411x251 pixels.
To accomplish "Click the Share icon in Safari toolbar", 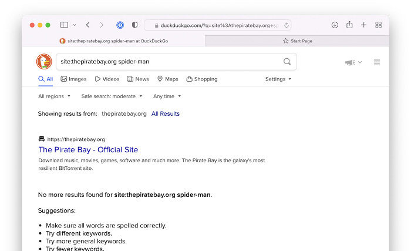I will point(349,25).
